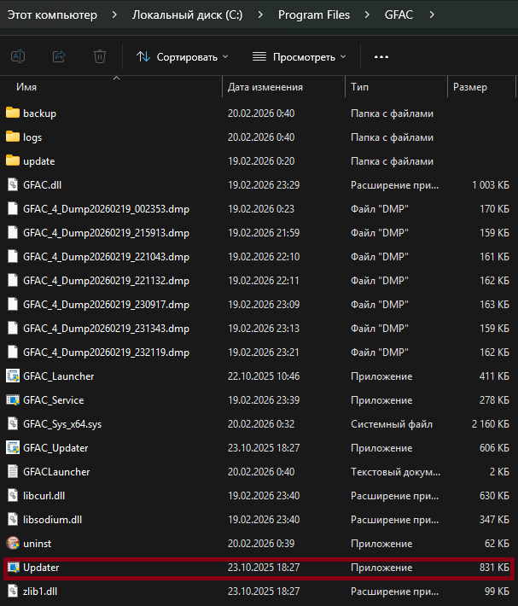This screenshot has width=518, height=606.
Task: Expand the chevron after GFAC in breadcrumb
Action: pyautogui.click(x=433, y=15)
